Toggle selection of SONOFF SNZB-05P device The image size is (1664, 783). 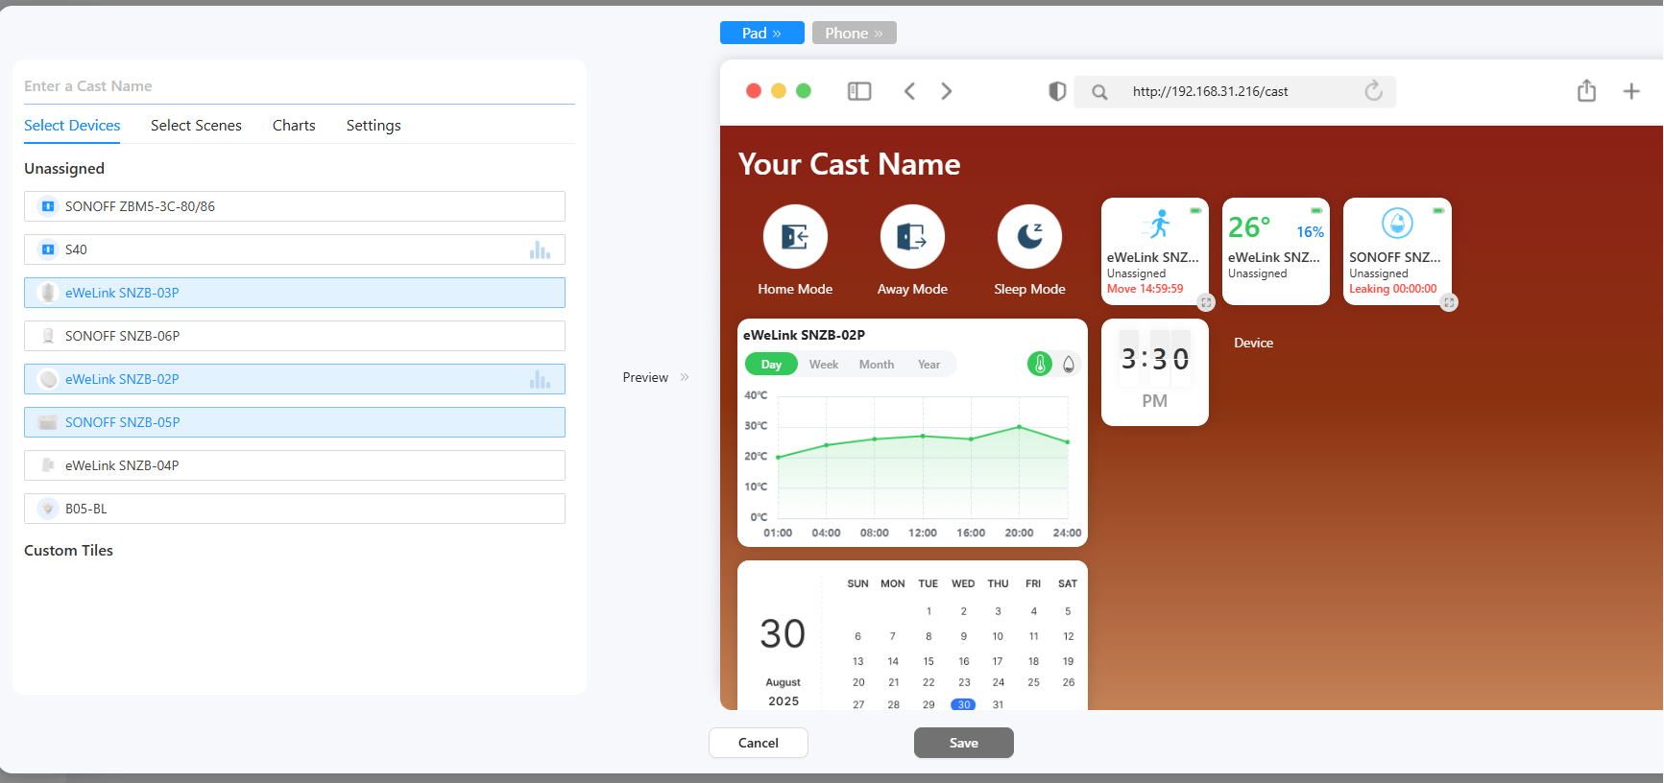tap(294, 422)
